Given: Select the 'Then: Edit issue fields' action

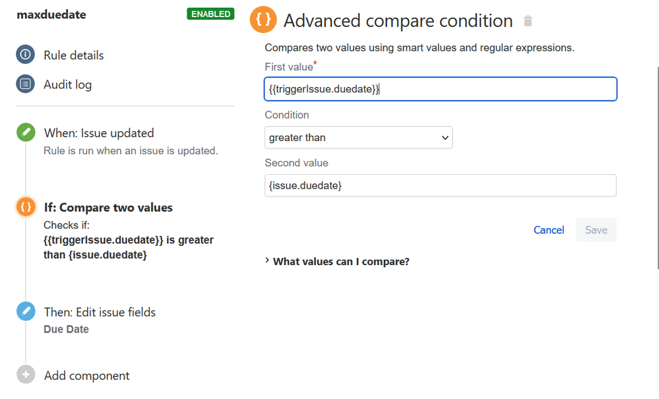Looking at the screenshot, I should (x=100, y=312).
